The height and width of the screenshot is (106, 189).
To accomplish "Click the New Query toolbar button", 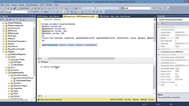I will pyautogui.click(x=24, y=8).
